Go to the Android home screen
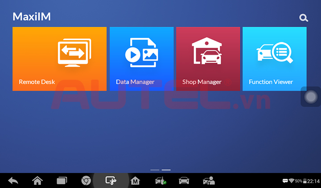Screen dimensions: 321x188 tap(37, 181)
